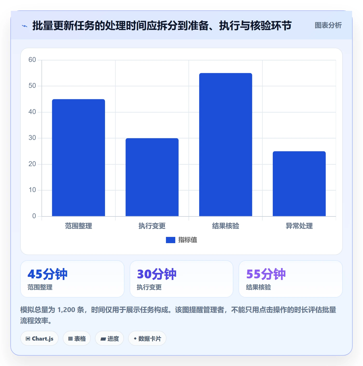Click the grid icon on 表格 chip
This screenshot has height=366, width=363.
pyautogui.click(x=70, y=339)
